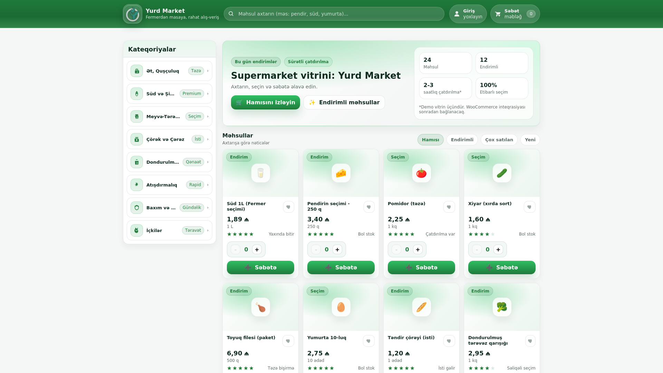Add Pomidor to Səbətə
The height and width of the screenshot is (373, 663).
(x=422, y=267)
